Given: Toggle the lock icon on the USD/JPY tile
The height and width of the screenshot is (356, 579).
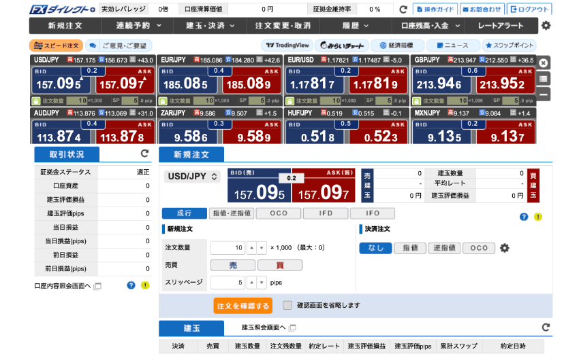Looking at the screenshot, I should (x=36, y=101).
